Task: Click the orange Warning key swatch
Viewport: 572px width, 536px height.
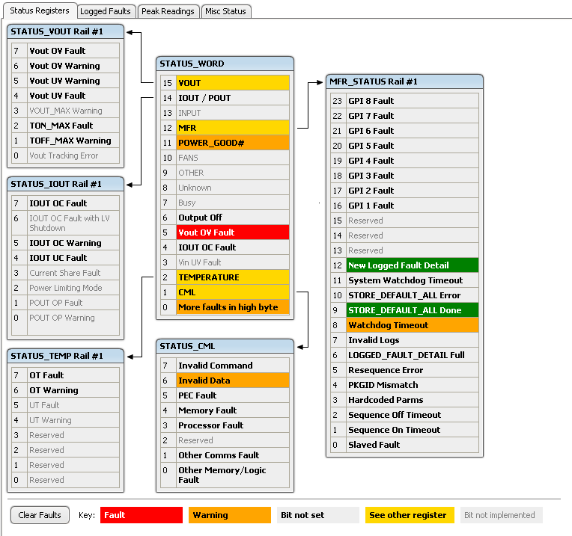Action: pyautogui.click(x=229, y=515)
